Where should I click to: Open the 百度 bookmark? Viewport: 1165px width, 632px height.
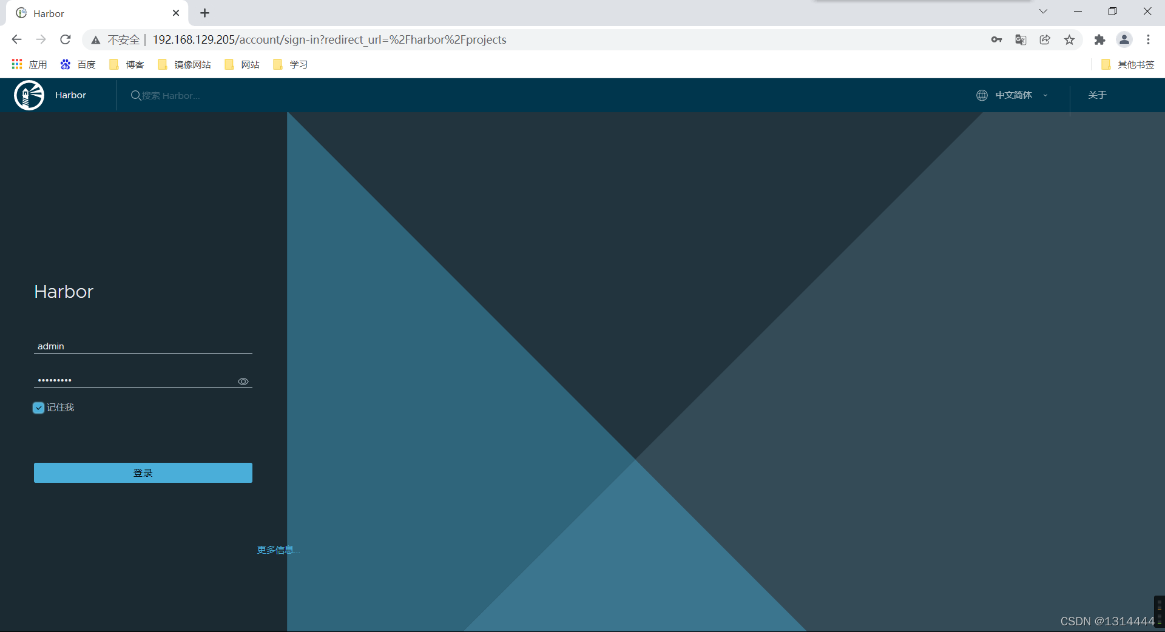(x=78, y=64)
